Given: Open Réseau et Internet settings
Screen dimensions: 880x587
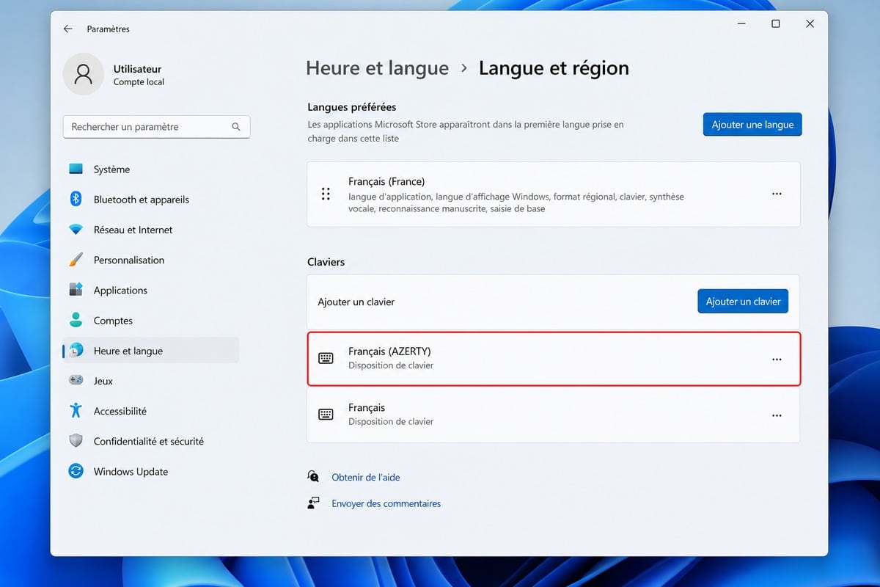Looking at the screenshot, I should [151, 230].
